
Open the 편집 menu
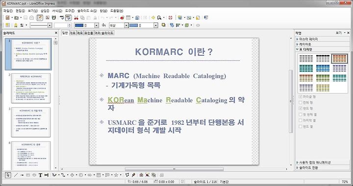point(20,11)
